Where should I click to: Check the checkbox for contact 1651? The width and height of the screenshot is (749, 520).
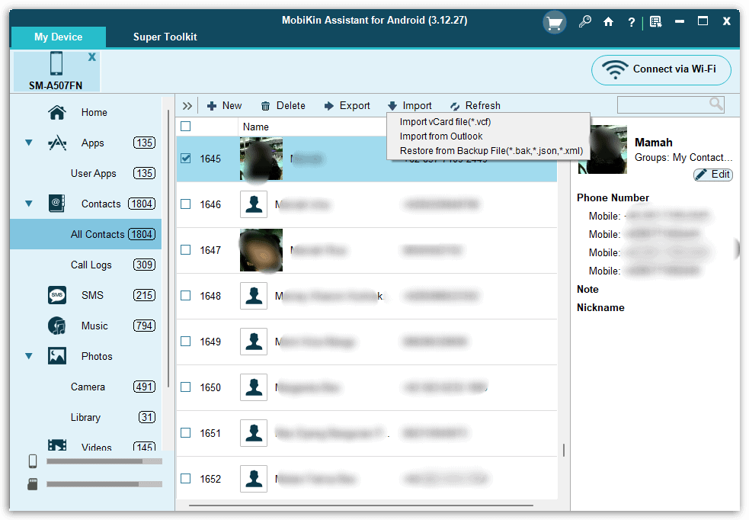[186, 433]
